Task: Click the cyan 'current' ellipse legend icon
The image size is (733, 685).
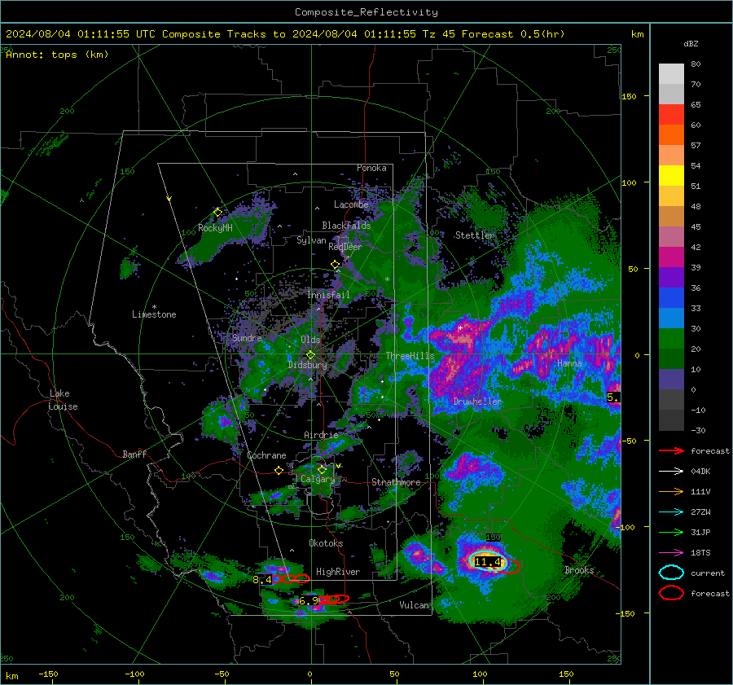Action: pos(671,573)
